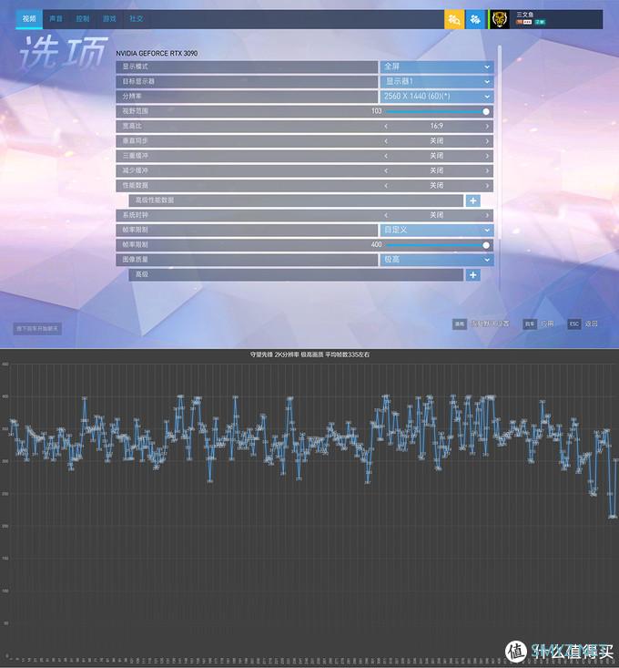Click the player name 三文鱼
This screenshot has width=619, height=668.
pos(524,15)
